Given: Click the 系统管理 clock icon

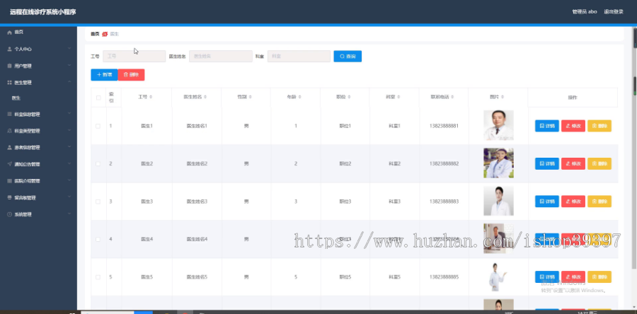Looking at the screenshot, I should pos(9,214).
